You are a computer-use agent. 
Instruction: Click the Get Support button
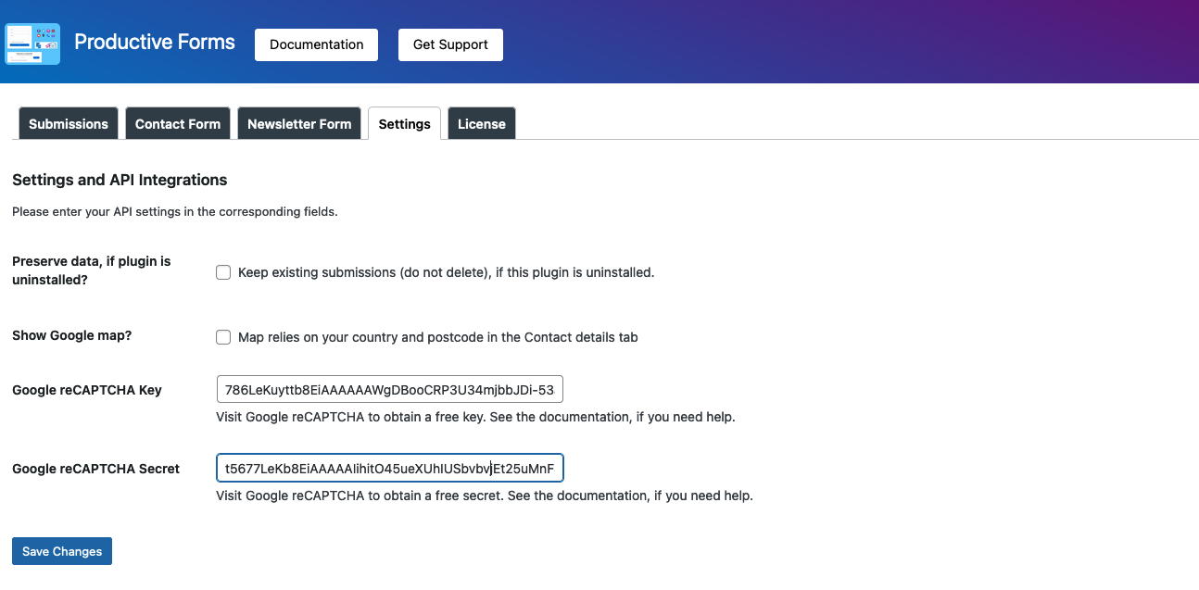pyautogui.click(x=450, y=44)
